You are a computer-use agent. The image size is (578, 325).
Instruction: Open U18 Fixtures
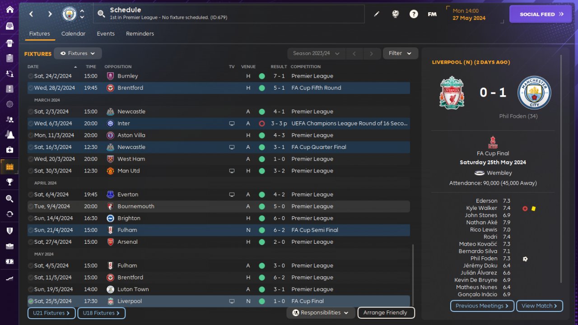point(101,313)
